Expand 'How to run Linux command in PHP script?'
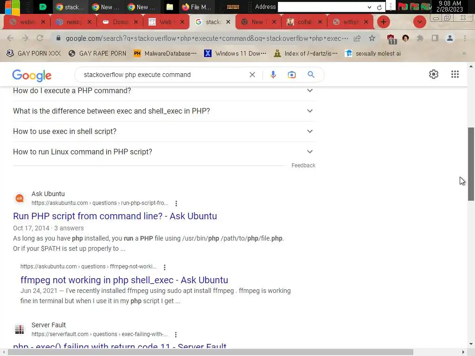The image size is (475, 356). [164, 152]
